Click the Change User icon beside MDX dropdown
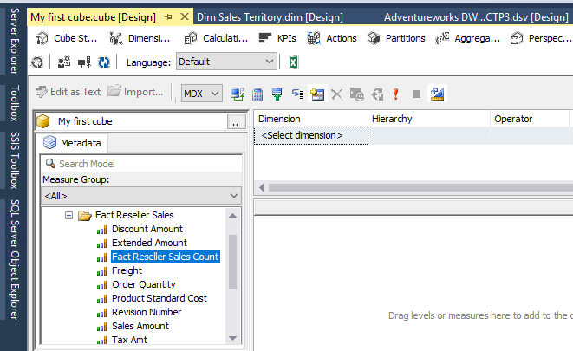The width and height of the screenshot is (573, 351). [x=238, y=94]
